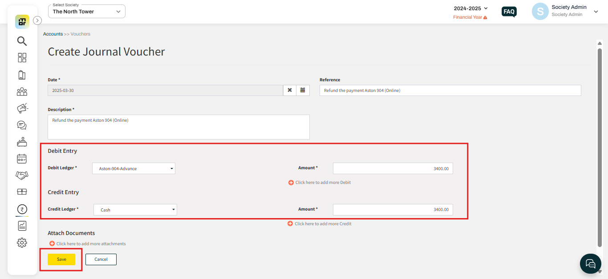The width and height of the screenshot is (608, 279).
Task: Open the live chat support bubble
Action: pos(591,264)
